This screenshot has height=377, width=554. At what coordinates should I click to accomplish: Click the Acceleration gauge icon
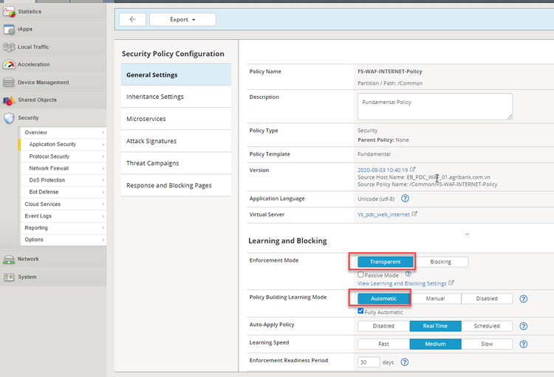[9, 65]
